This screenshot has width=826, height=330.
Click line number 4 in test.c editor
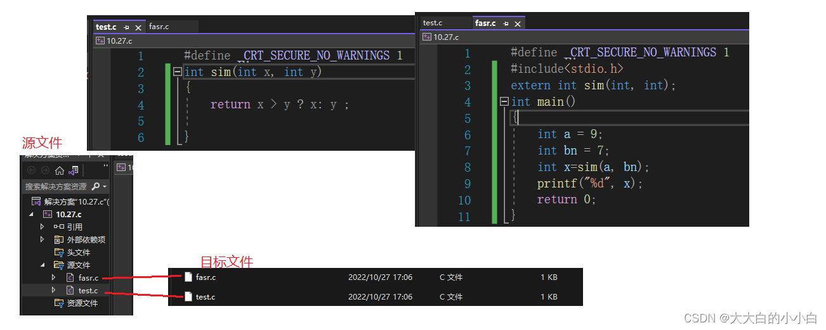click(141, 105)
